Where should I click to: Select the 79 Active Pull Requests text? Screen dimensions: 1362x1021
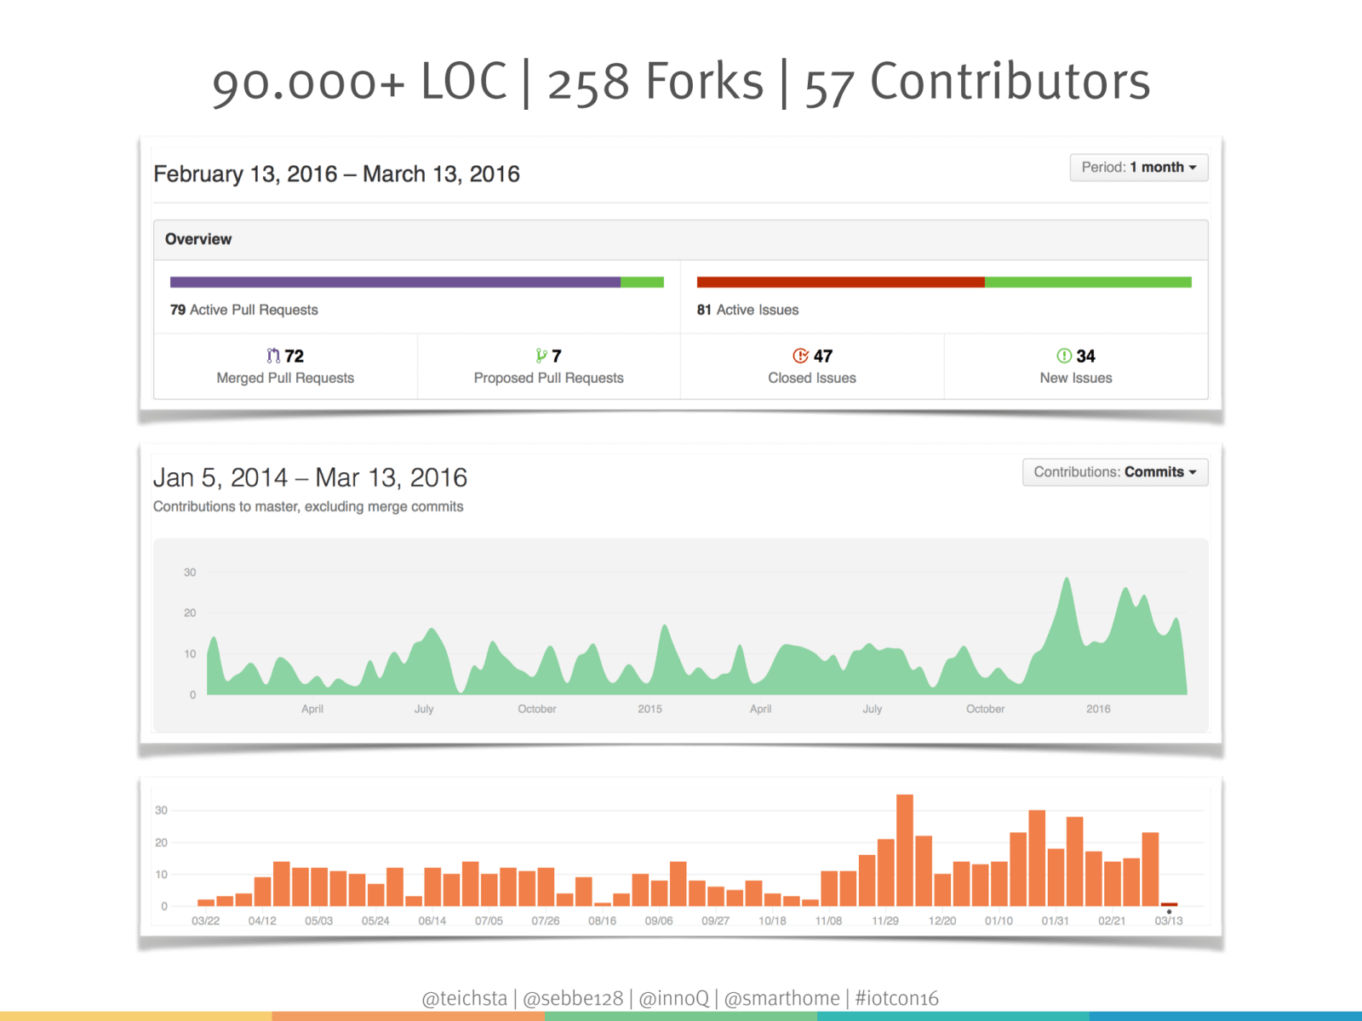tap(244, 310)
